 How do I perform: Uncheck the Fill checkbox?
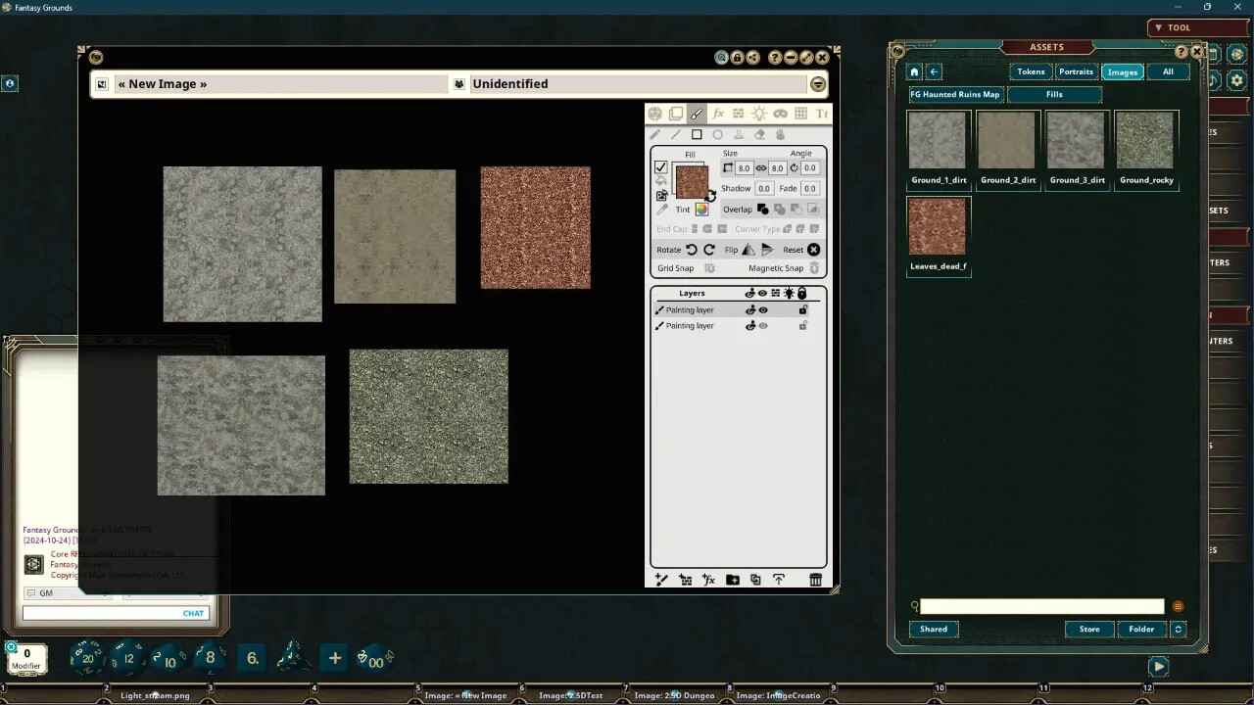661,167
